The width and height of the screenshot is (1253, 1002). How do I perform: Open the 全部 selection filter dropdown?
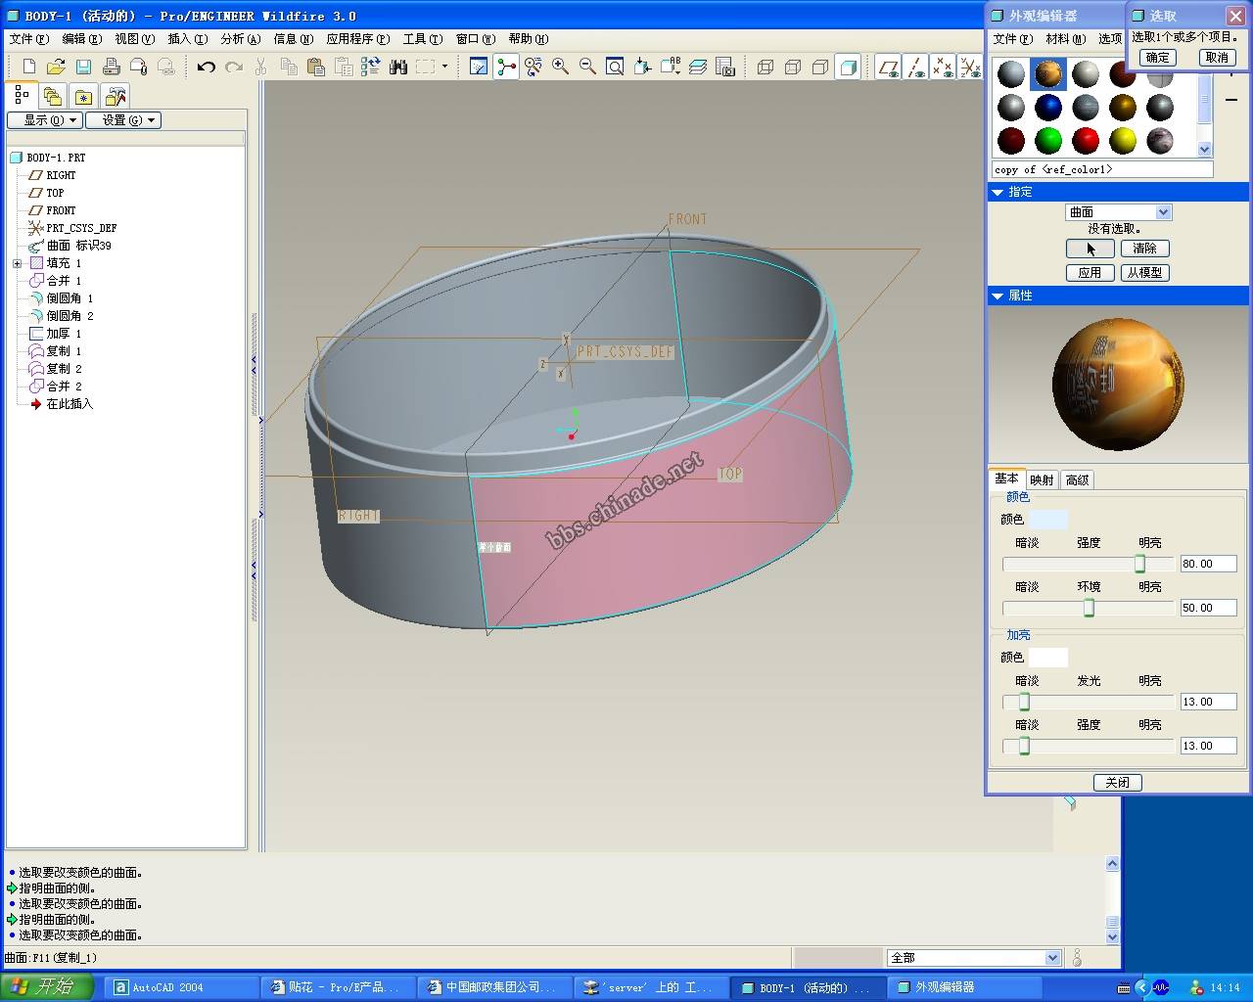1052,958
